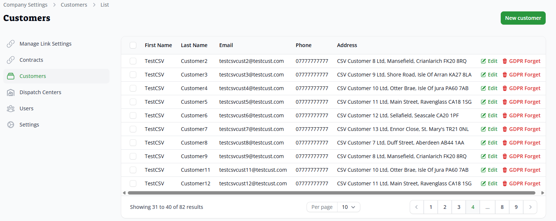Click the Contracts link icon in sidebar
The height and width of the screenshot is (221, 556).
[11, 60]
